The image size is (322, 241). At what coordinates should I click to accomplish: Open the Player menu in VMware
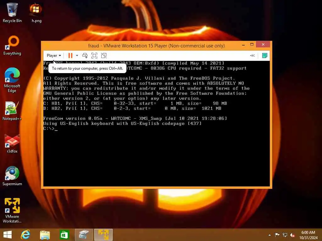click(x=54, y=56)
